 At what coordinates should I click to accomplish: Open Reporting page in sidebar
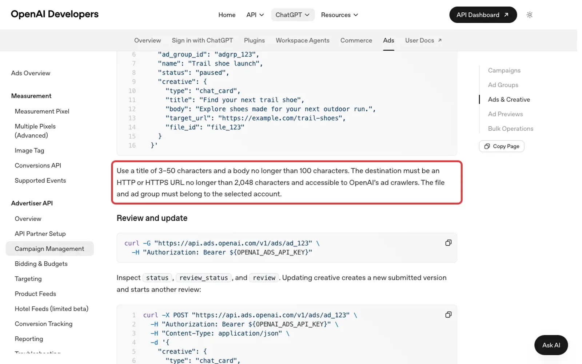(29, 339)
